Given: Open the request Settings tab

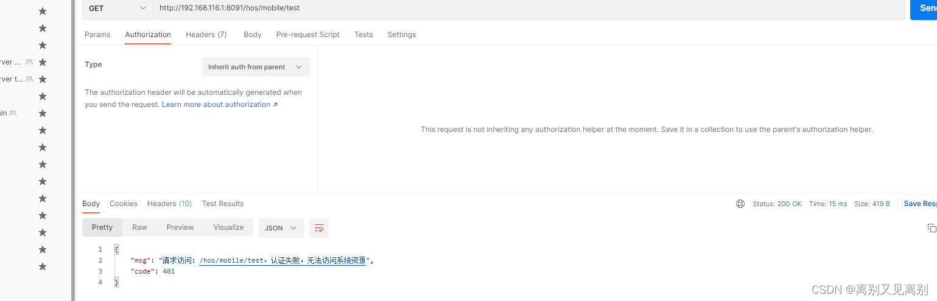Looking at the screenshot, I should coord(402,35).
